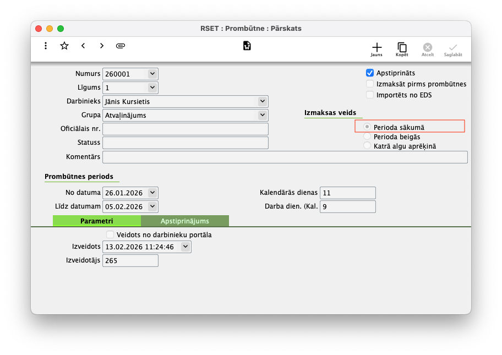502x355 pixels.
Task: Toggle the Apstiprināts checkbox
Action: click(x=370, y=73)
